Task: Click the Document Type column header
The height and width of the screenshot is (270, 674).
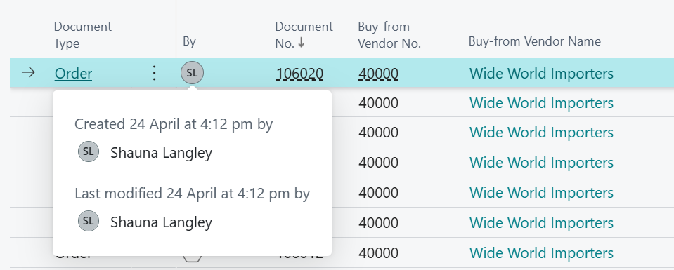Action: tap(82, 35)
